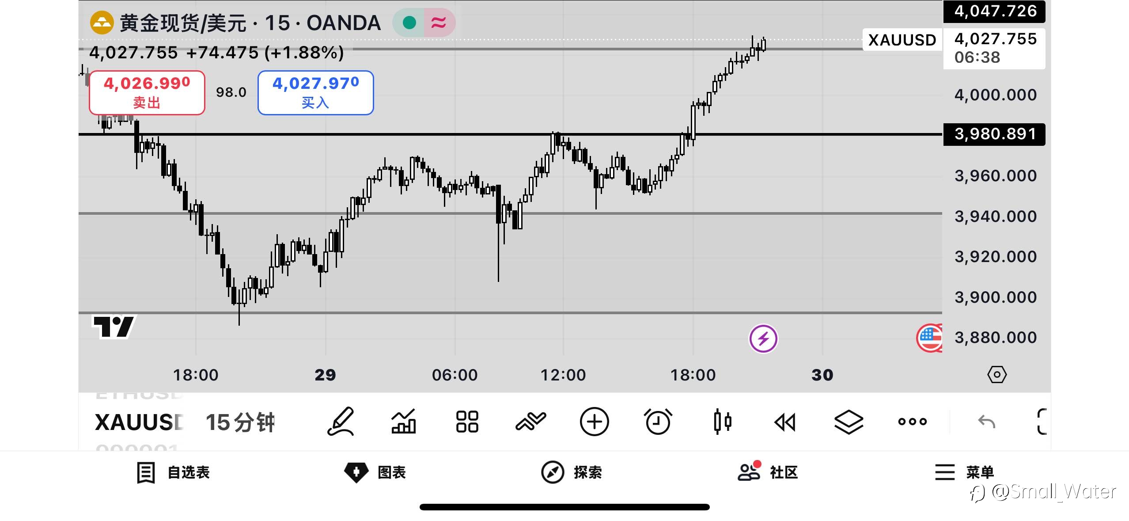Open the four-square layout grid icon

click(467, 421)
